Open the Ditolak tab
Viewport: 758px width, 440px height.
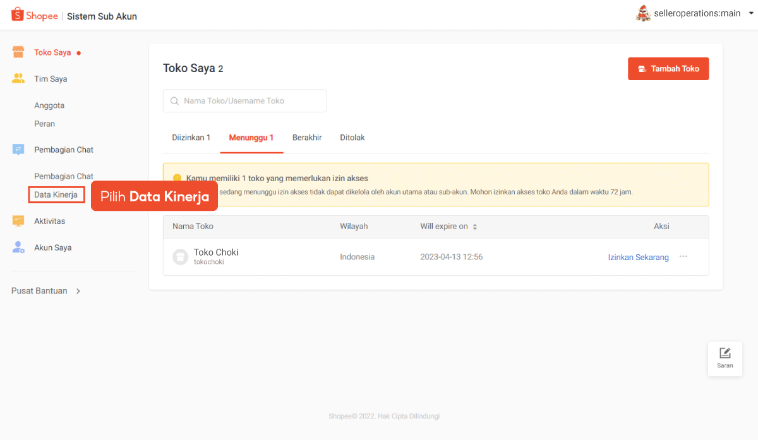[x=352, y=138]
